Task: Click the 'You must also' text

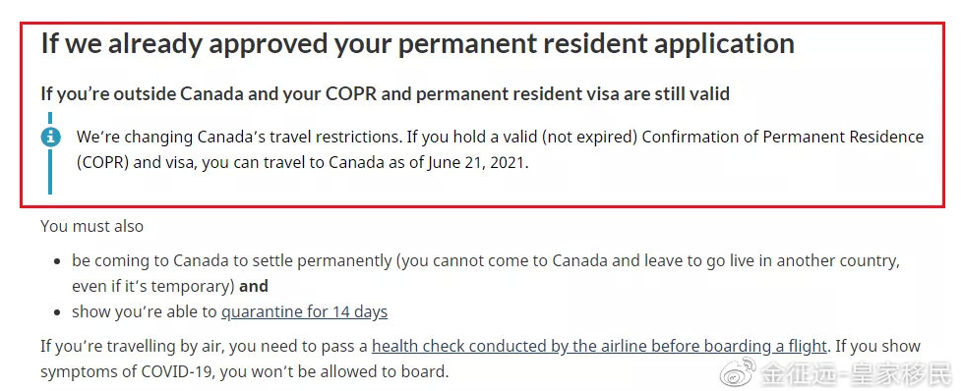Action: pyautogui.click(x=92, y=226)
